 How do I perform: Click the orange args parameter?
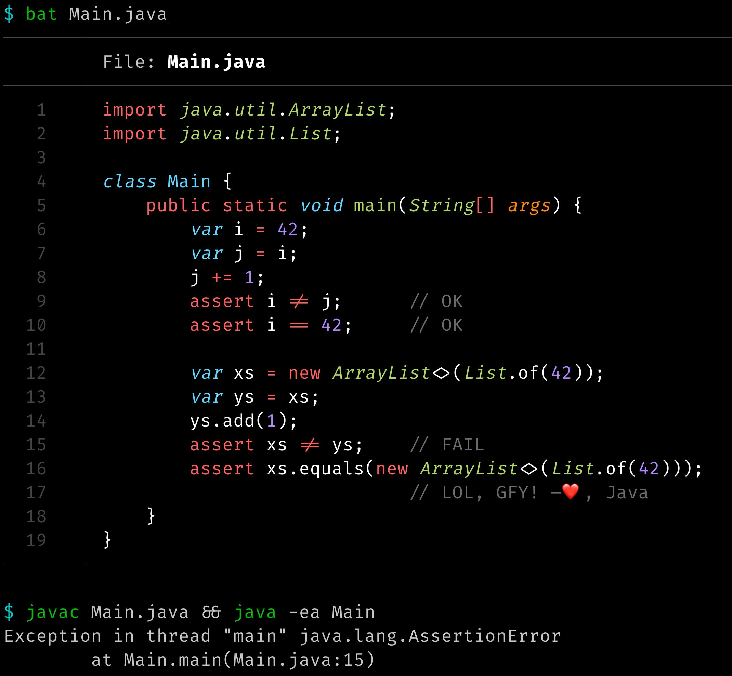coord(529,206)
